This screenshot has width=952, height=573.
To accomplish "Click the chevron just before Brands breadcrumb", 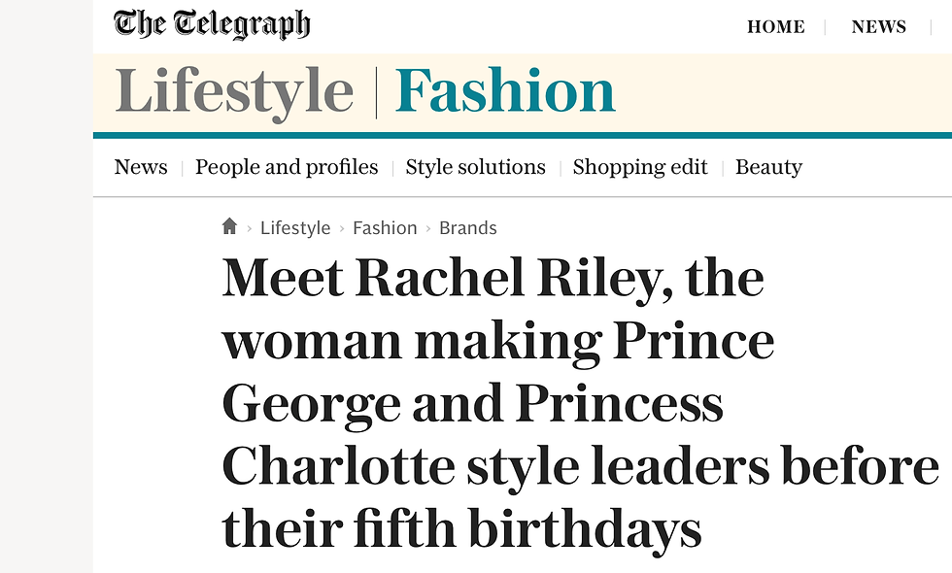I will point(427,228).
